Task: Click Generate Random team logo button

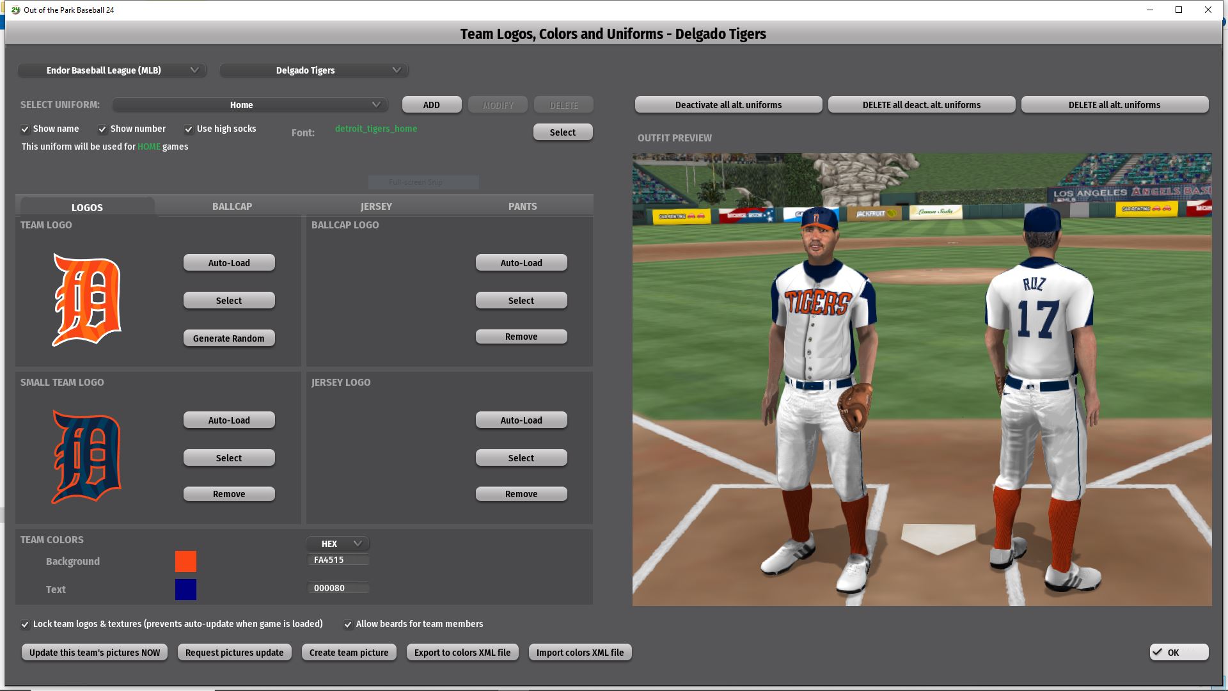Action: (x=229, y=338)
